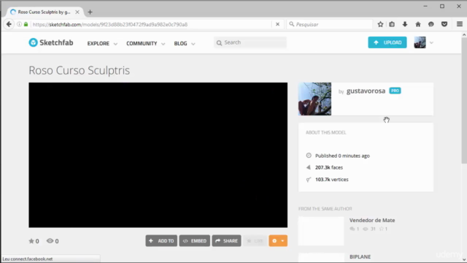Go back with the browser back arrow
Screen dimensions: 467x263
pyautogui.click(x=9, y=24)
